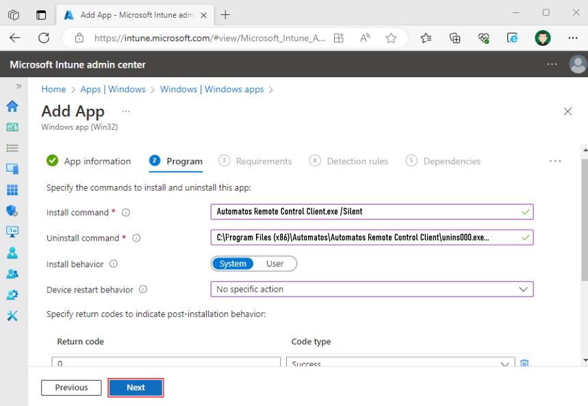Open the browser apps icon in address bar
588x406 pixels.
pos(339,38)
